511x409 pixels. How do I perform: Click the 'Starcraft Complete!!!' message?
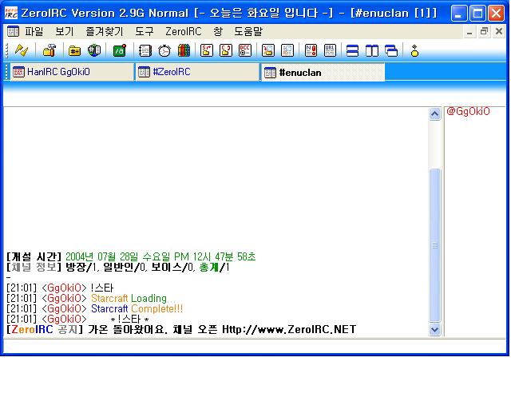[137, 308]
